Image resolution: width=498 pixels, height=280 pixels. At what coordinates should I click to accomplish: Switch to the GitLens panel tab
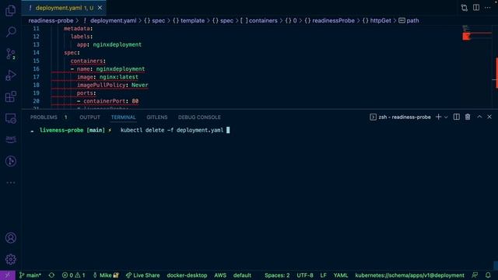point(157,117)
